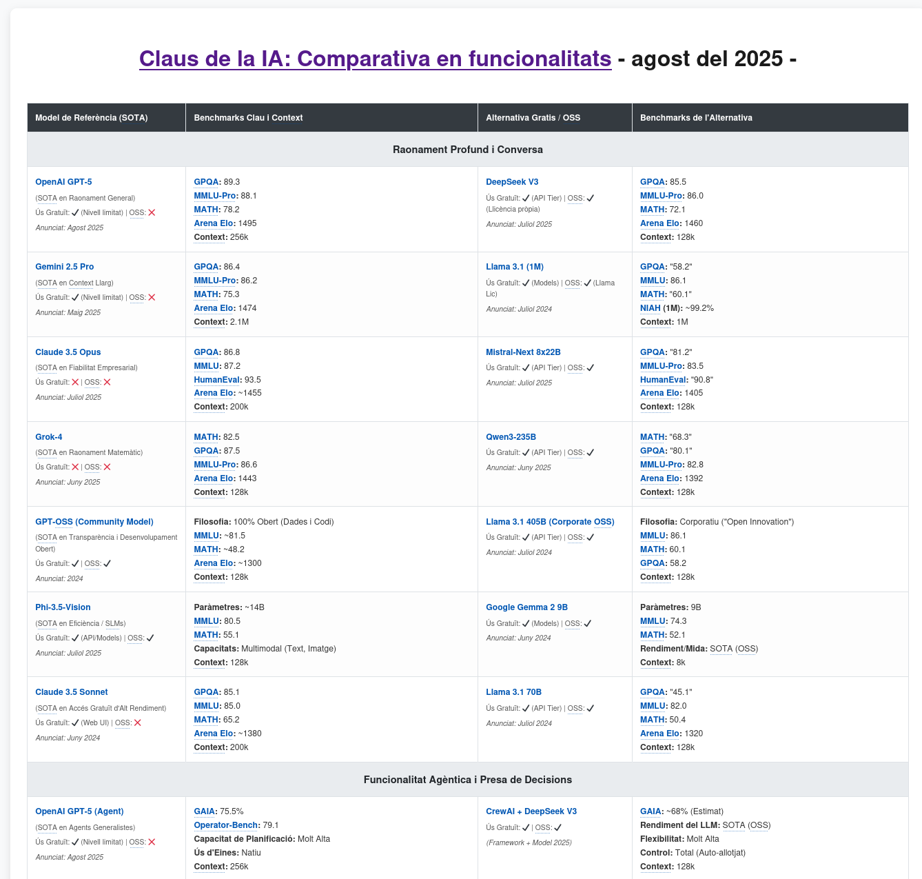Viewport: 922px width, 879px height.
Task: Click the MATH "68.3" link for Qwen3-235B
Action: point(652,437)
